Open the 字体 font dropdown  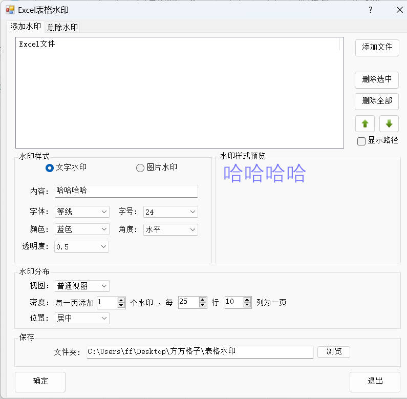click(x=82, y=212)
